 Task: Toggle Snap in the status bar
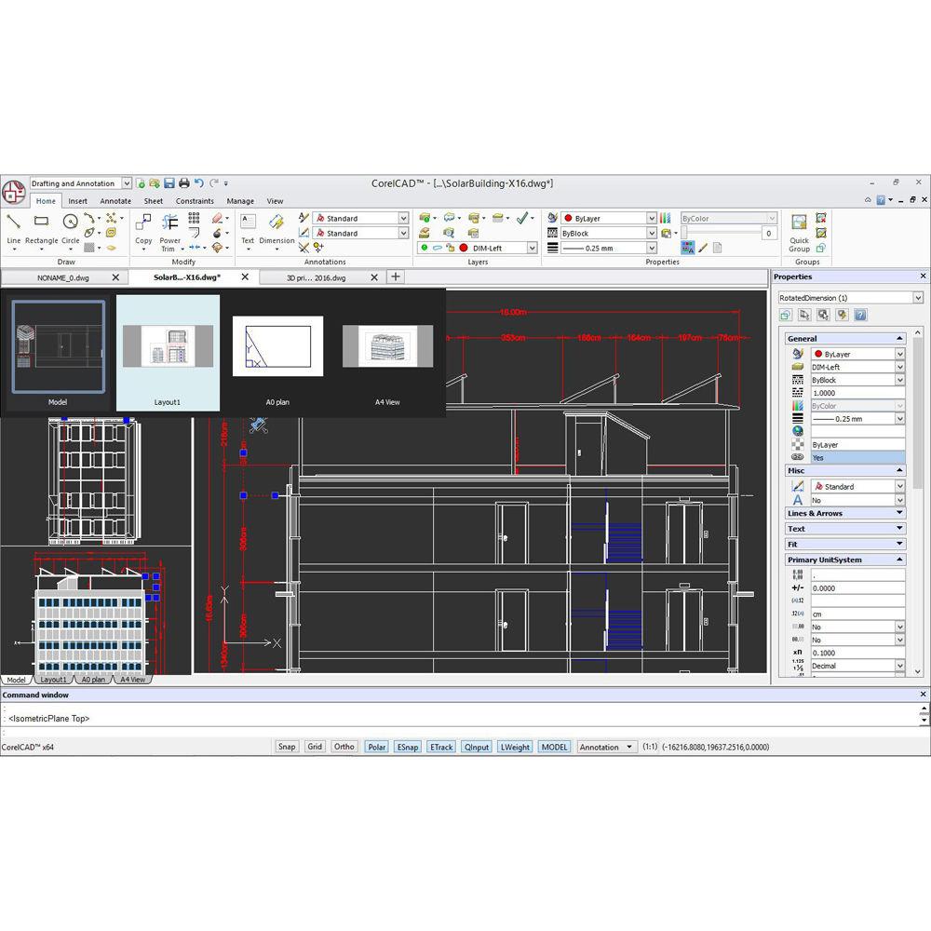(x=287, y=747)
